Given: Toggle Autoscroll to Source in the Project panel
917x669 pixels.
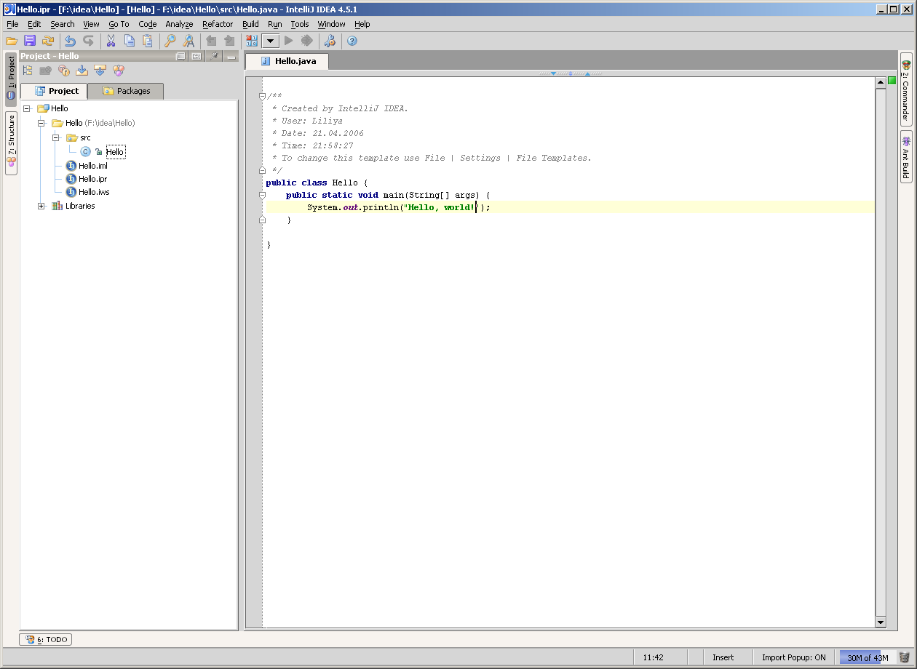Looking at the screenshot, I should [82, 71].
